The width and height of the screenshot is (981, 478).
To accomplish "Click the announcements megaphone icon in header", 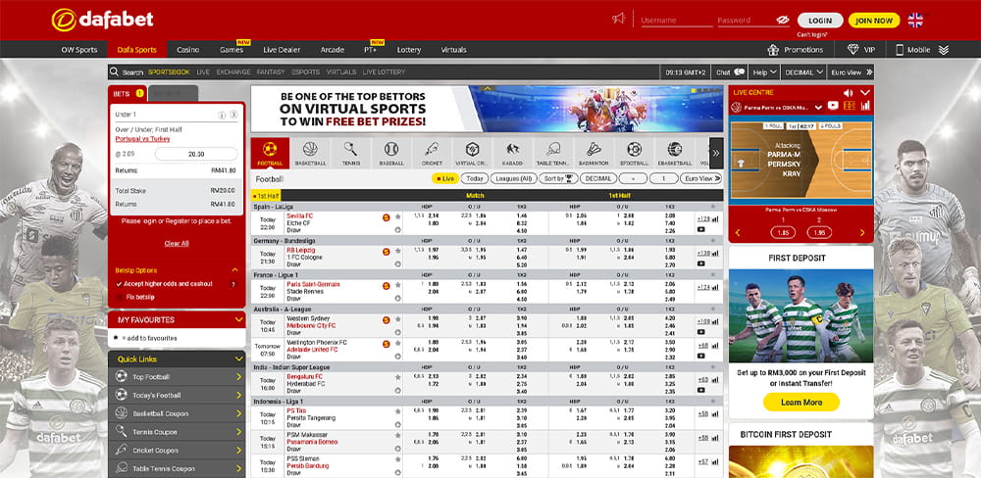I will click(619, 19).
